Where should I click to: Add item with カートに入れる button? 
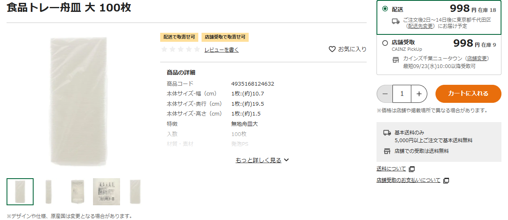click(x=468, y=94)
